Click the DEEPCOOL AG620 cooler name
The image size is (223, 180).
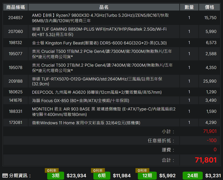click(97, 92)
